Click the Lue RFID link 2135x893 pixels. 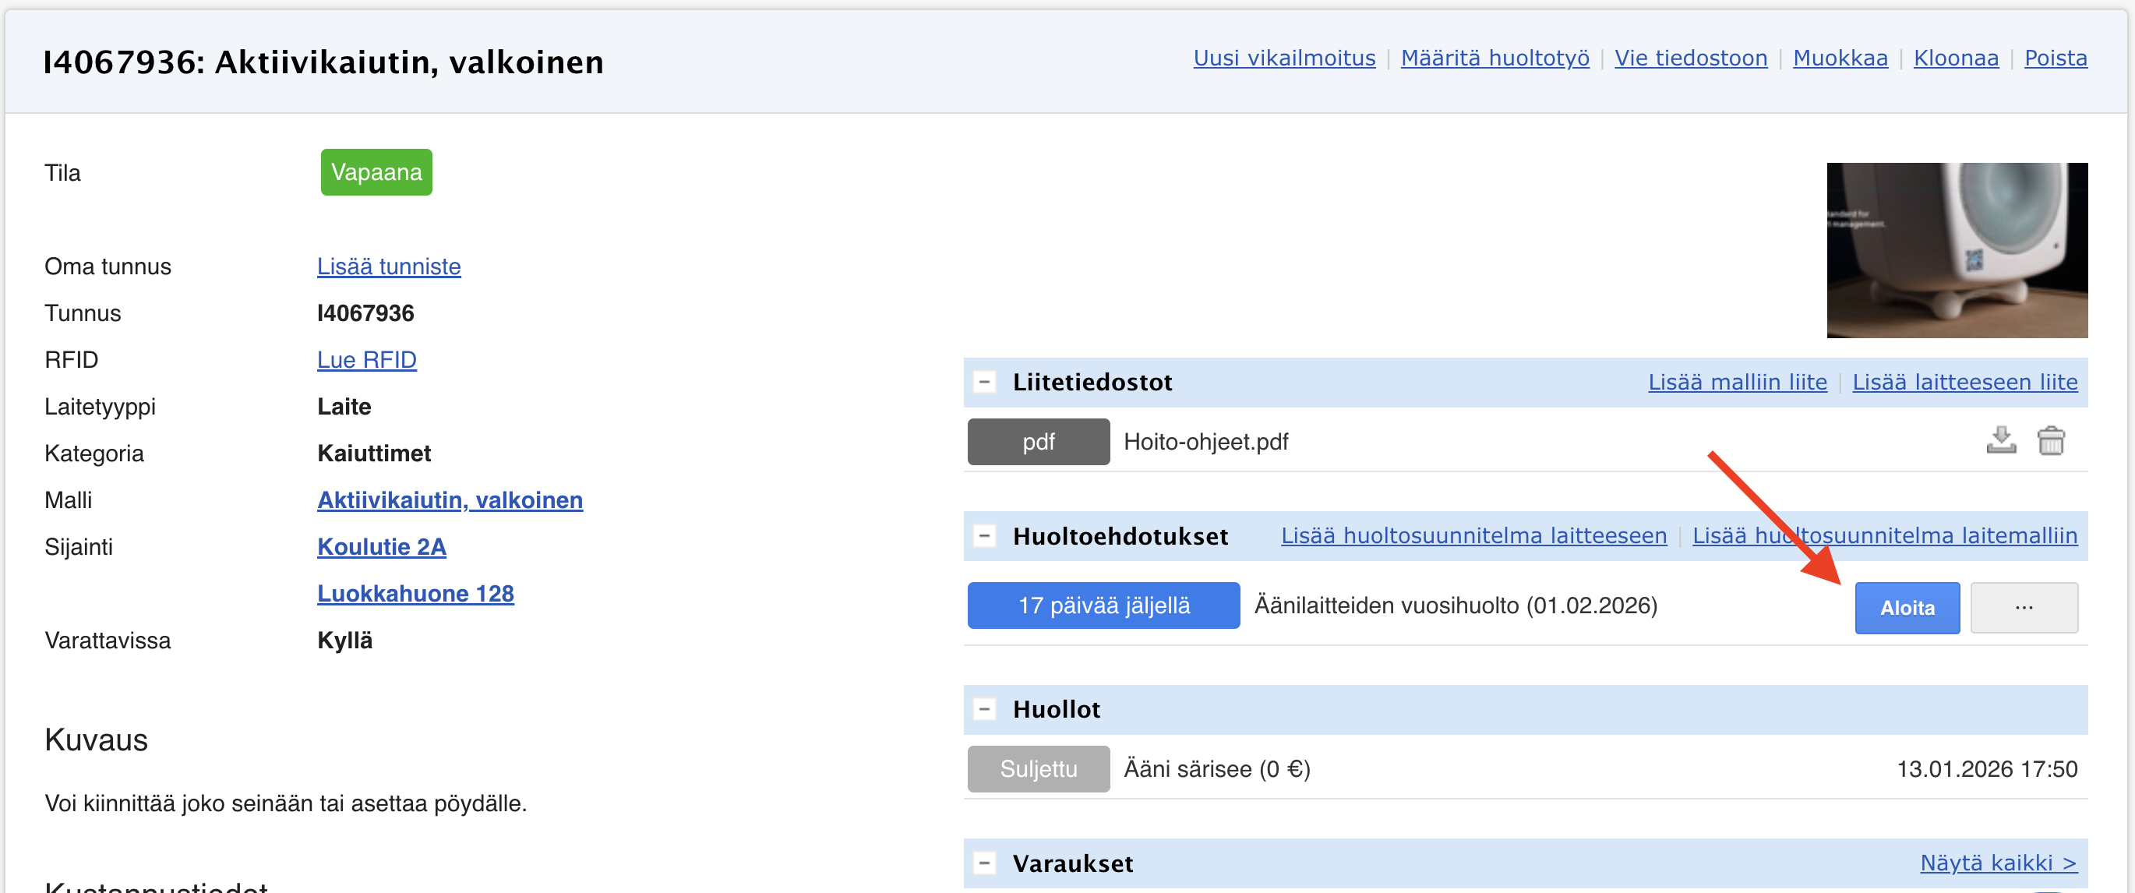[366, 360]
